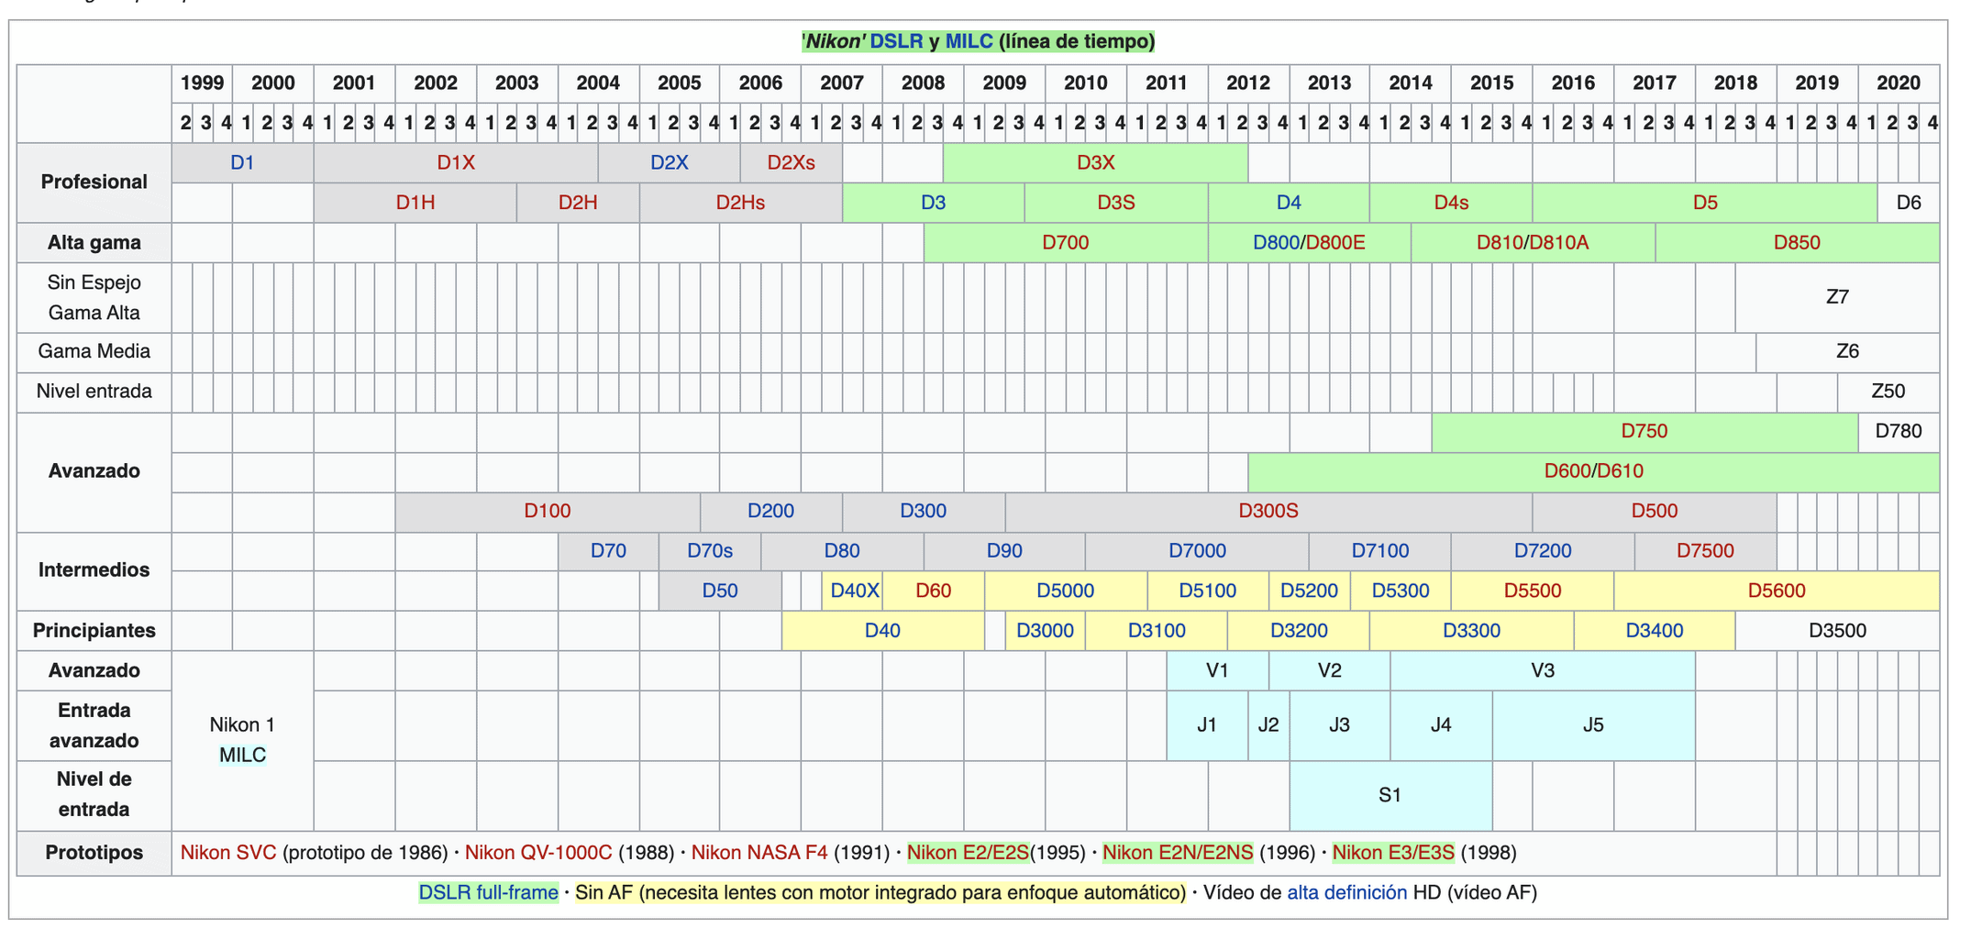Open the D1X model link

456,162
